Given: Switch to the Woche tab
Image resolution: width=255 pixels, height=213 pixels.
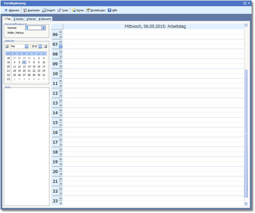Looking at the screenshot, I should coord(19,19).
